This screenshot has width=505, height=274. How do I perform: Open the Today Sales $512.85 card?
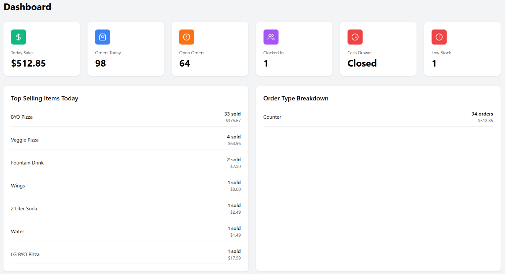pos(42,49)
